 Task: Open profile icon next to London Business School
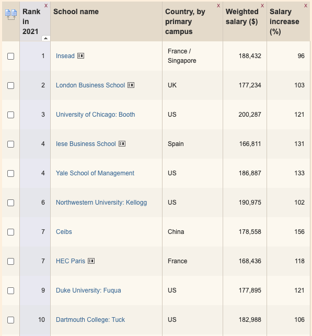pos(131,85)
